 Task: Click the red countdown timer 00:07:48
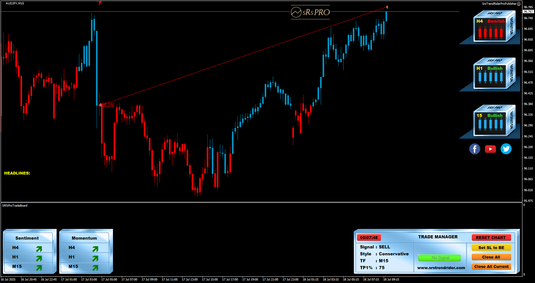[x=369, y=238]
